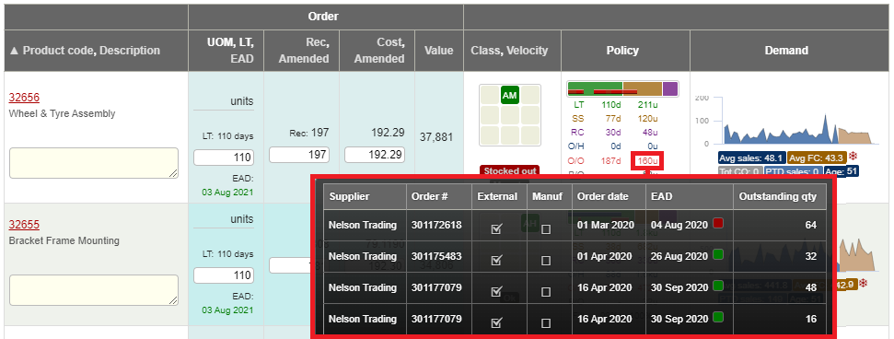Click the Avg FC: 43.3 badge
The width and height of the screenshot is (894, 339).
(818, 158)
